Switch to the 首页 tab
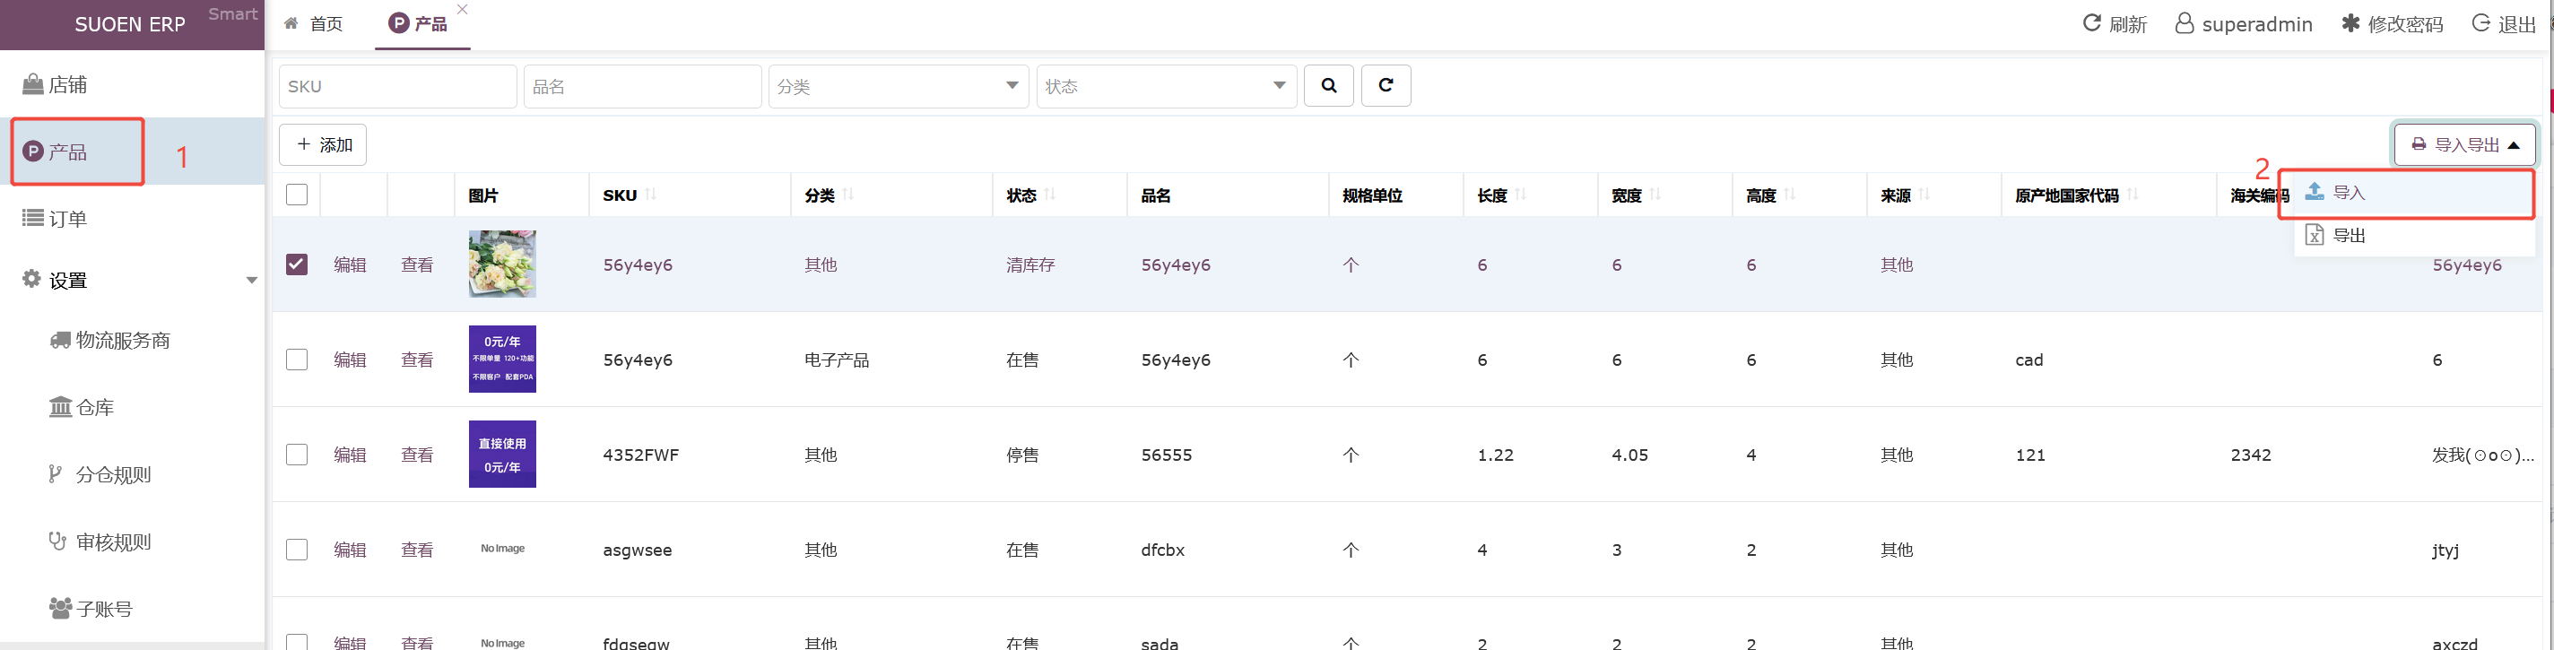 [x=314, y=24]
